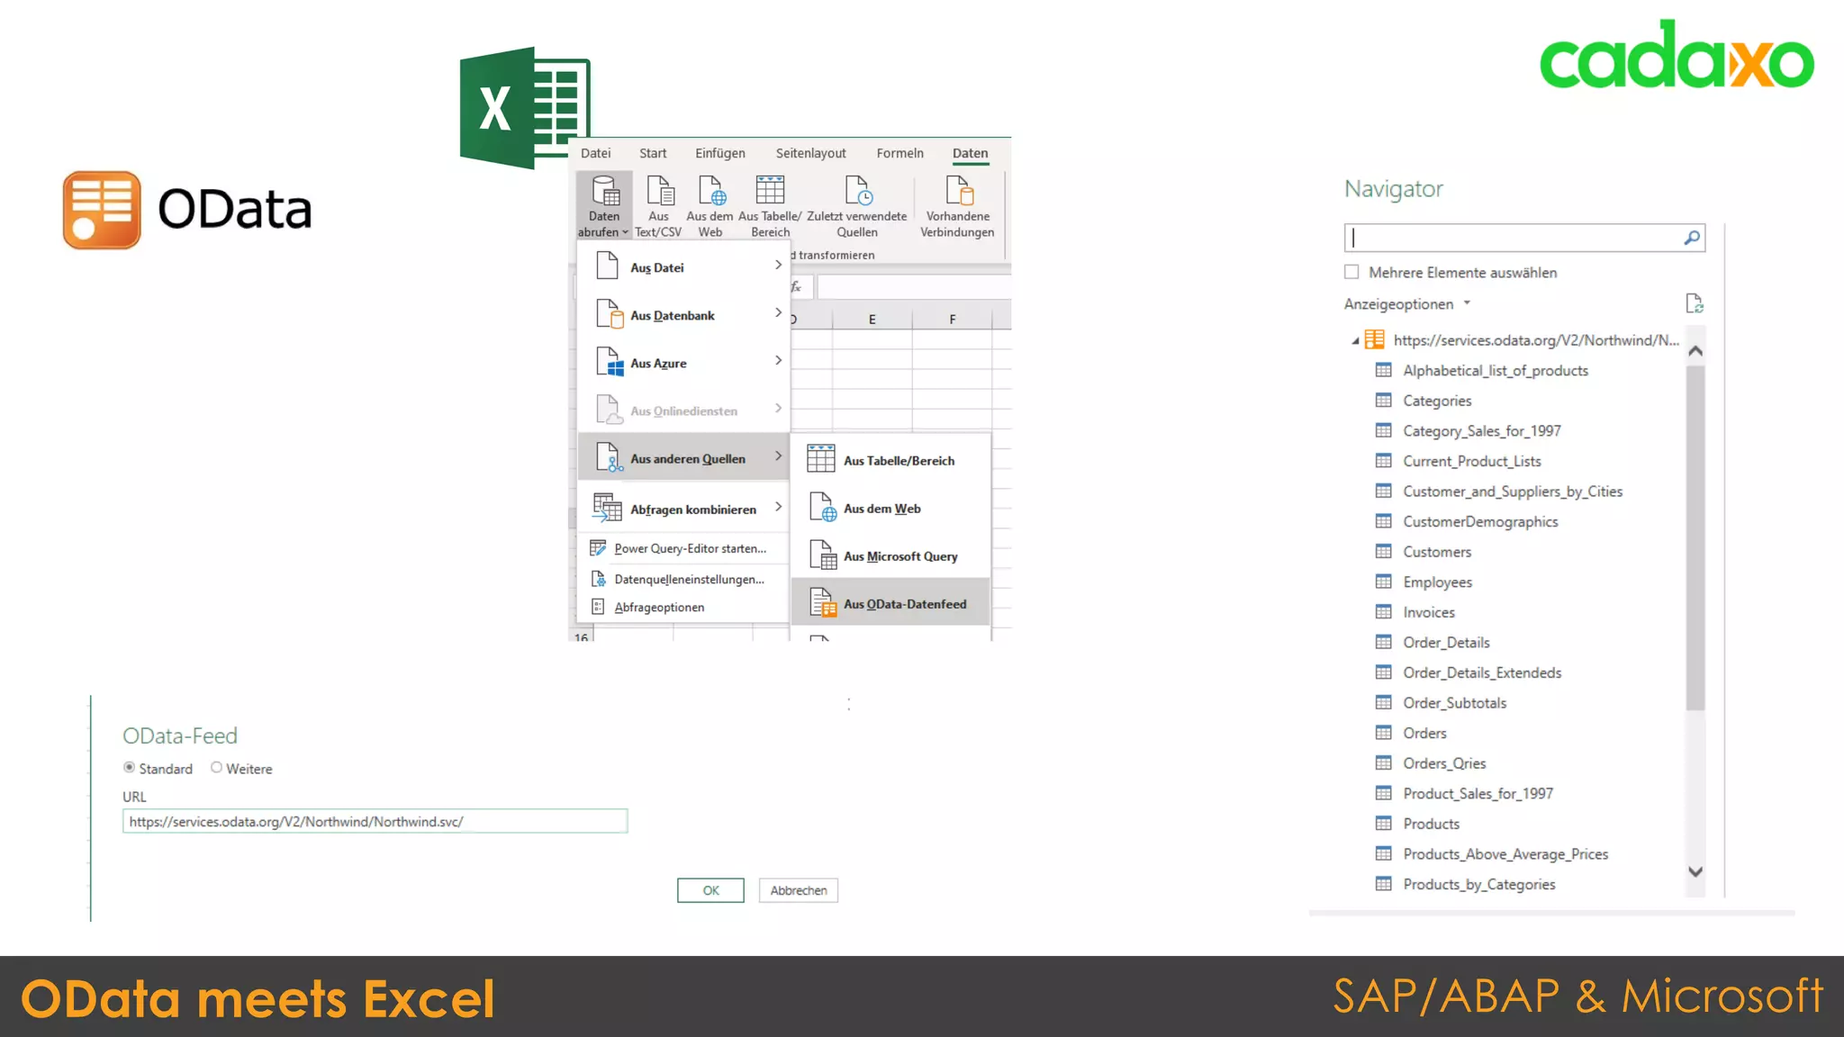Choose Aus OData-Datenfeed in the submenu

click(x=890, y=603)
